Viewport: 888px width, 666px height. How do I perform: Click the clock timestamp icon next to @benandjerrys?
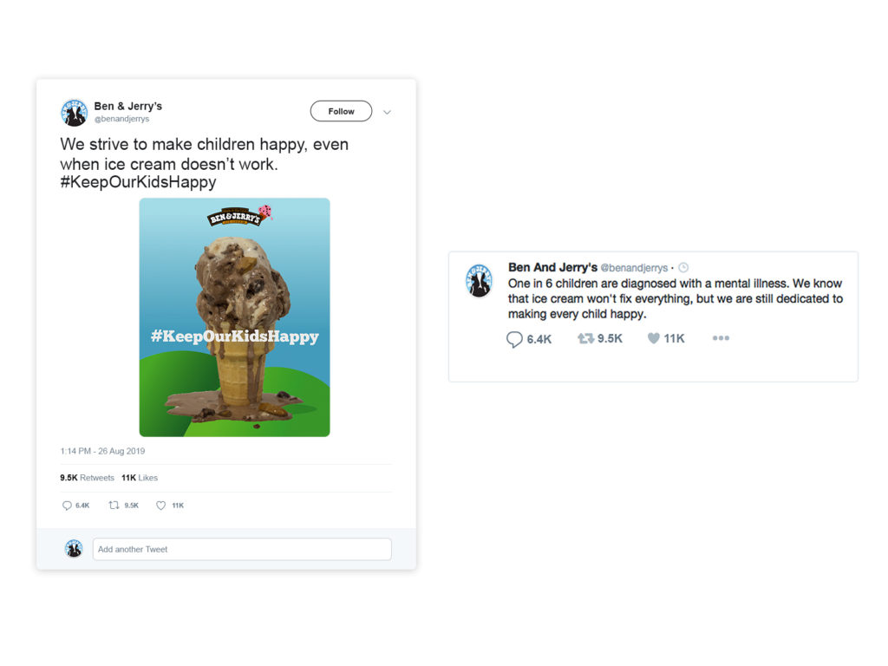click(683, 267)
